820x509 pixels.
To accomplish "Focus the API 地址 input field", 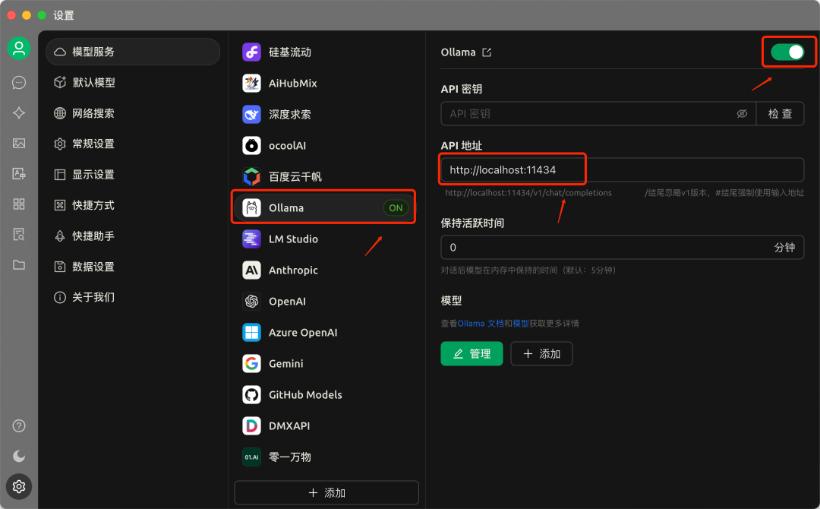I will pos(623,170).
